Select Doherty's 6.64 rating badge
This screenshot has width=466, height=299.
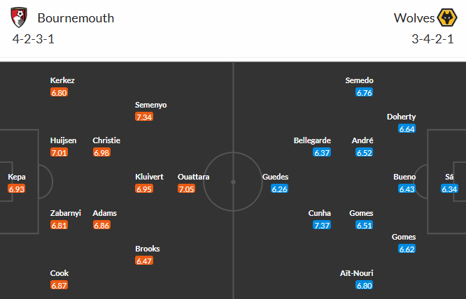[x=407, y=129]
